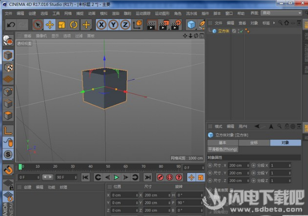This screenshot has height=216, width=308.
Task: Click the 尺寸 . Y 200 cm field
Action: [x=239, y=173]
